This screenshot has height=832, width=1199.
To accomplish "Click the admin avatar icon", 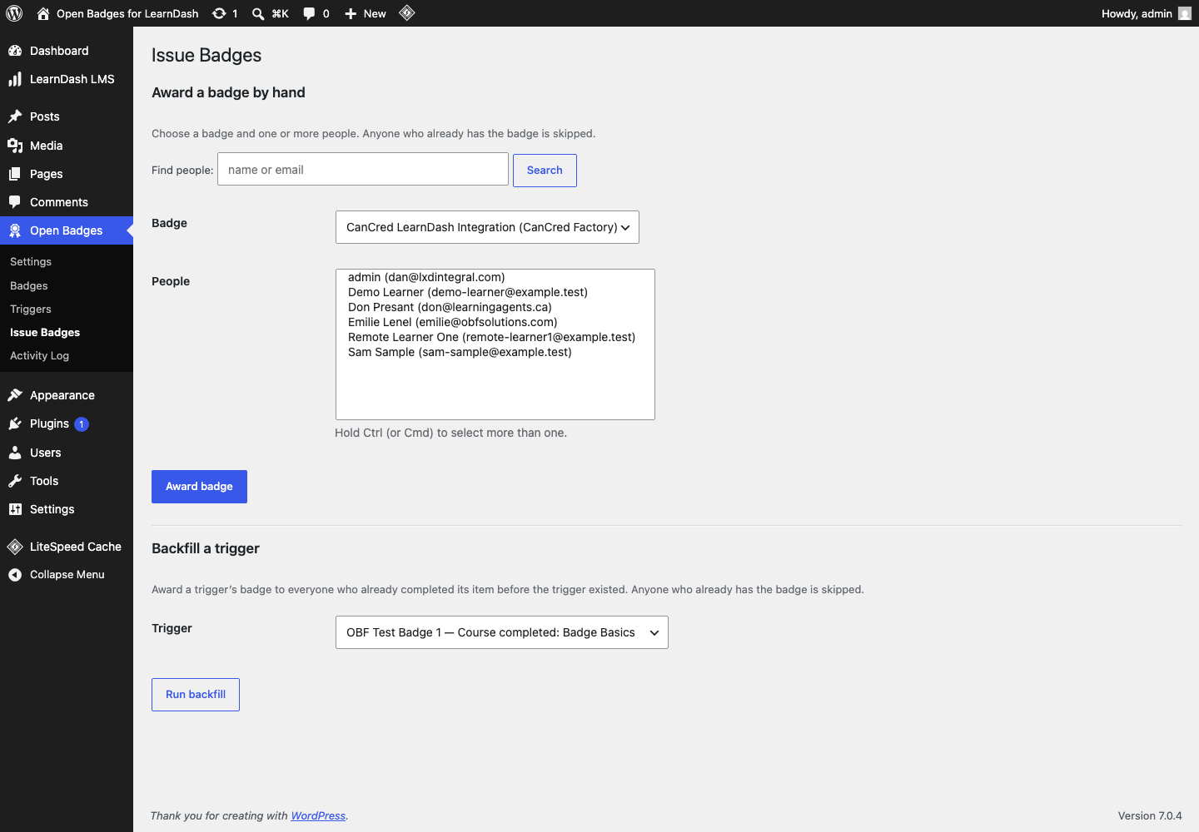I will pos(1185,13).
